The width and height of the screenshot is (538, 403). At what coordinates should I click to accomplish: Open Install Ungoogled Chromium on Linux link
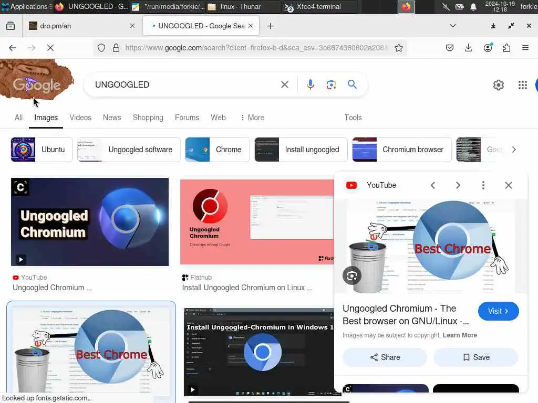[x=247, y=288]
